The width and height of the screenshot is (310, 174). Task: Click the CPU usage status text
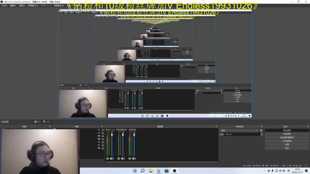click(292, 165)
